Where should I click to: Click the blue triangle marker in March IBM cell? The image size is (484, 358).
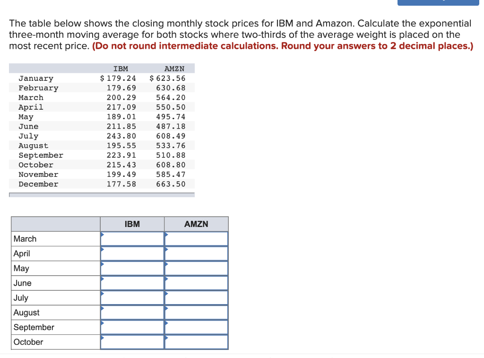(102, 235)
